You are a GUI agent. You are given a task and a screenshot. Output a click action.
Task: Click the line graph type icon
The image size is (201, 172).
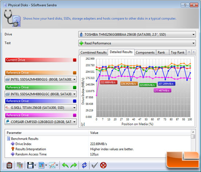click(x=52, y=165)
